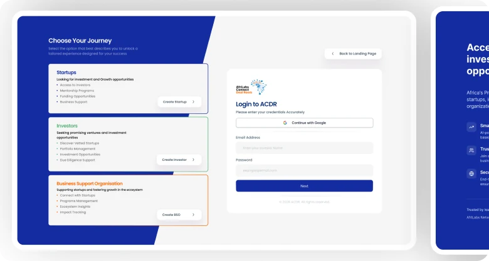Sign in with Continue with Google
Image resolution: width=489 pixels, height=261 pixels.
click(305, 123)
